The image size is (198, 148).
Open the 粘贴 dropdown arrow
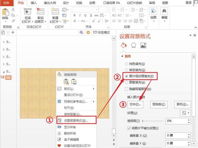(x=6, y=22)
